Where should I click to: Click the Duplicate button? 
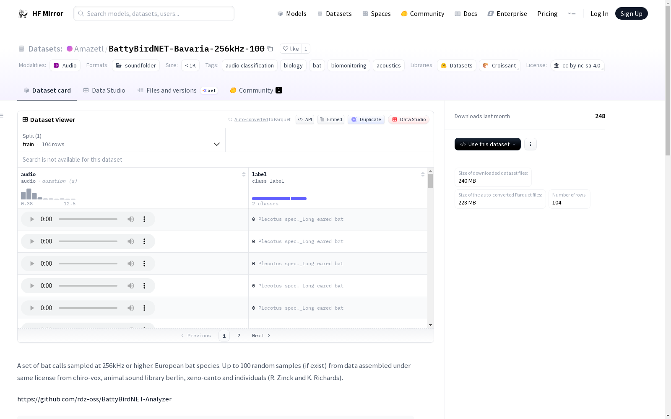click(366, 119)
